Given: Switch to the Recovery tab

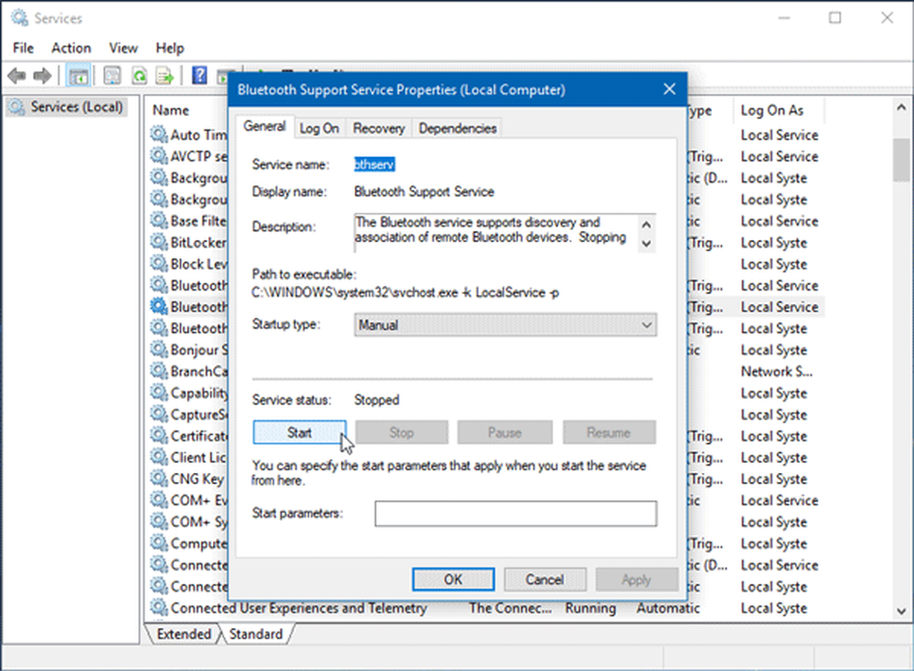Looking at the screenshot, I should tap(379, 128).
